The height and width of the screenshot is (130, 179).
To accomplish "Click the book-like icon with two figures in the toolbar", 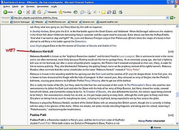I will [114, 12].
